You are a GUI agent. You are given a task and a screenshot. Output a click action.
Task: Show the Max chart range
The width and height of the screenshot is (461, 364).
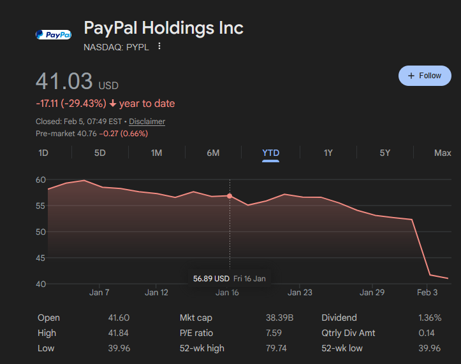tap(443, 153)
